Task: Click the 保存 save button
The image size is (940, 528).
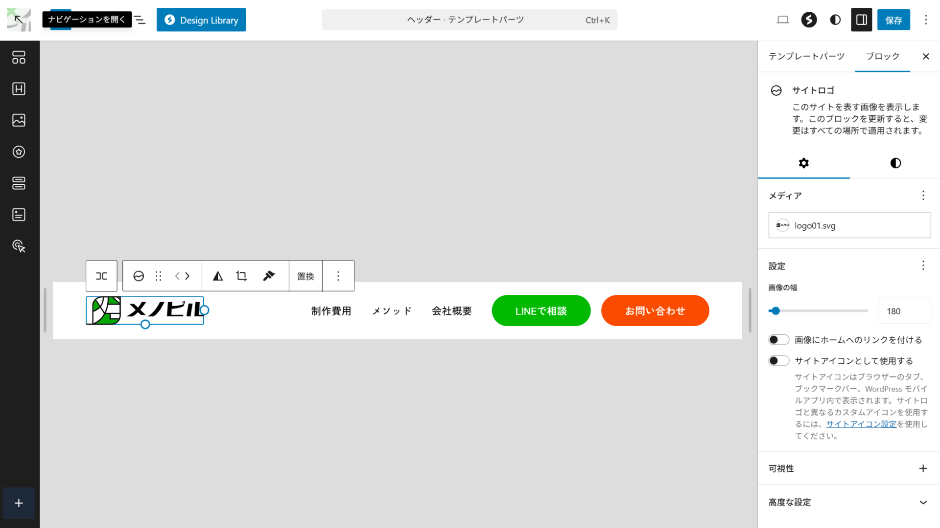Action: point(893,20)
